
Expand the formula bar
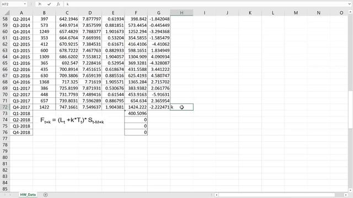point(349,4)
